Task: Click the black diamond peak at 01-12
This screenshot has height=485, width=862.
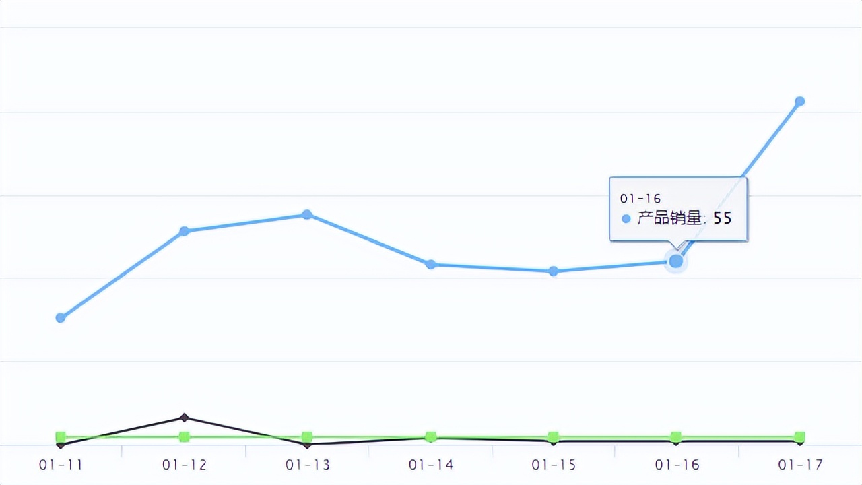Action: pyautogui.click(x=185, y=418)
